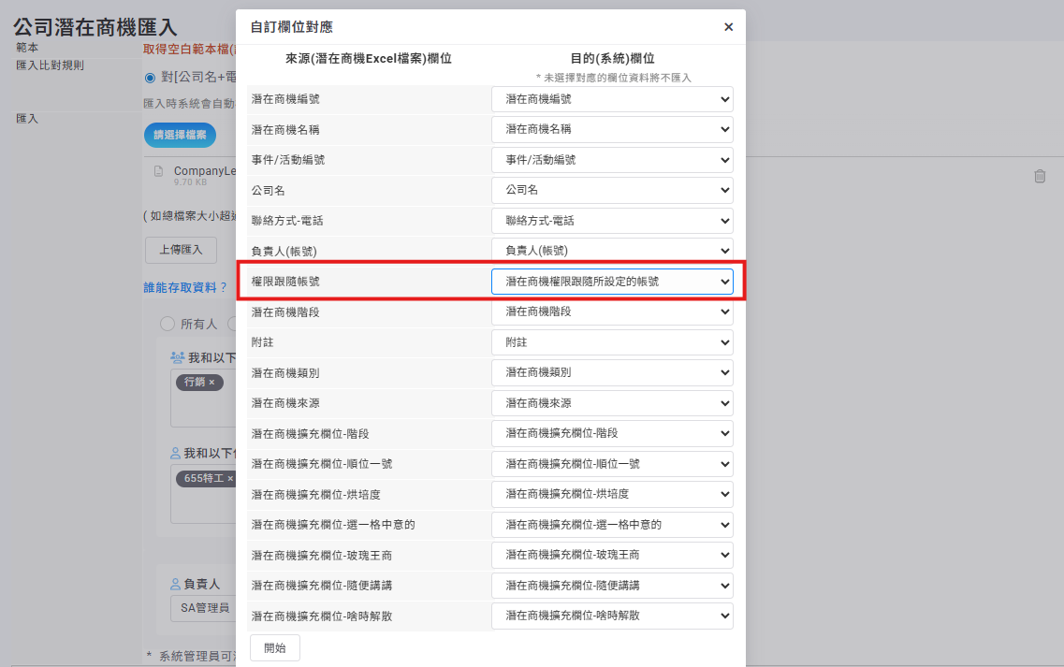Image resolution: width=1064 pixels, height=667 pixels.
Task: Open the 潛在商機擴充欄位-烘培度 target dropdown
Action: (x=612, y=494)
